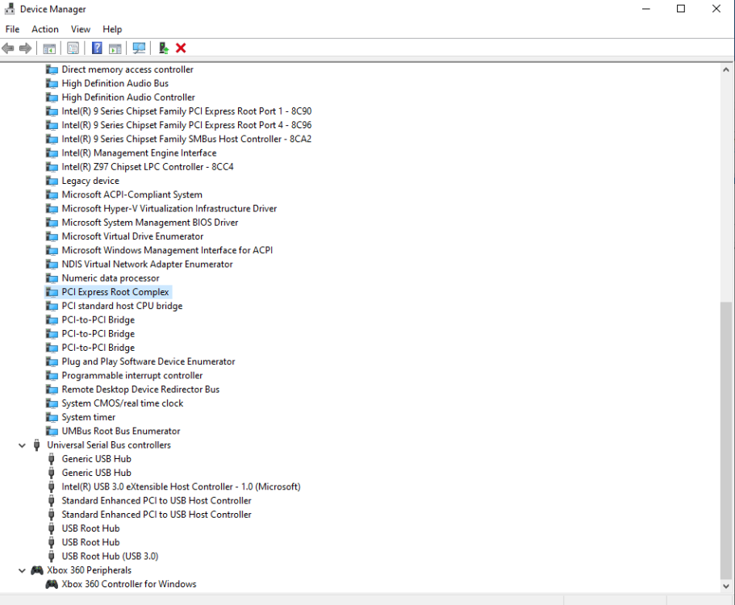
Task: Select Intel(R) Z97 Chipset LPC Controller
Action: (148, 167)
